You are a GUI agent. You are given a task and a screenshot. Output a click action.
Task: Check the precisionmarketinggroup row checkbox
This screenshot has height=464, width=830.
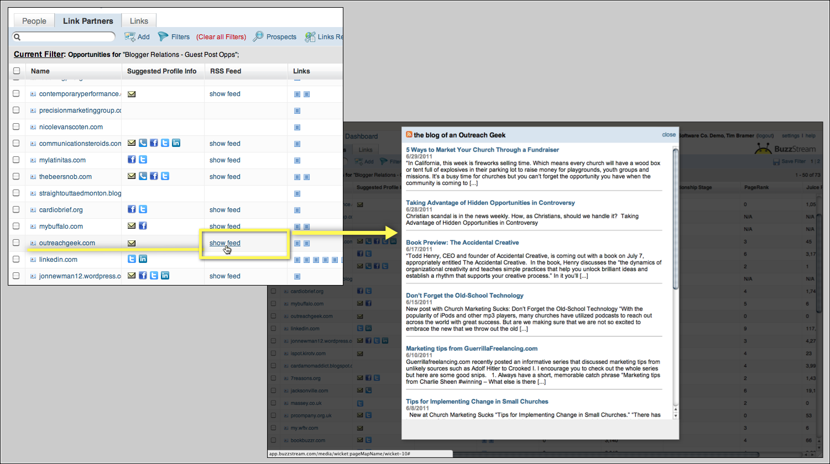click(17, 110)
